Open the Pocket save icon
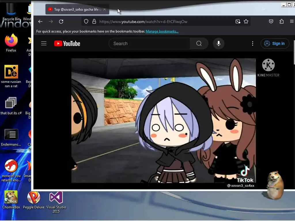Image resolution: width=295 pixels, height=221 pixels. click(271, 21)
